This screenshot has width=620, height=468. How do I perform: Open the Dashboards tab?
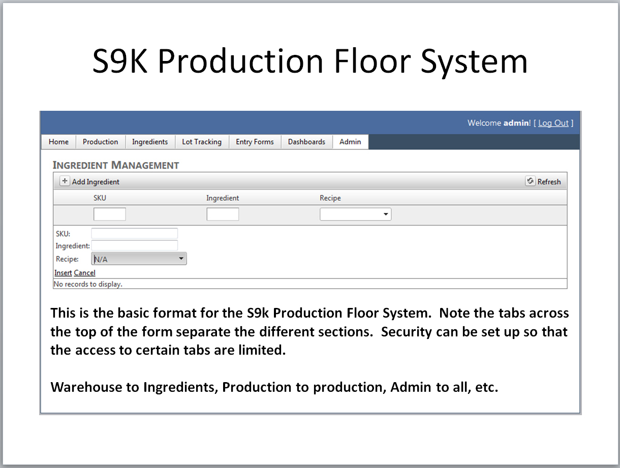tap(306, 142)
